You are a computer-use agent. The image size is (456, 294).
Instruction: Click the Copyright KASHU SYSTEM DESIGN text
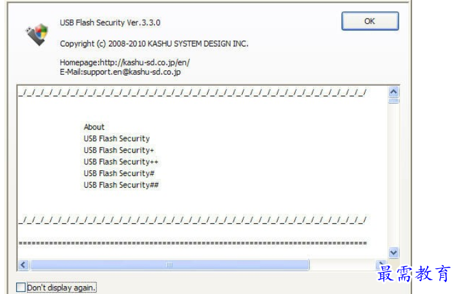[x=154, y=44]
